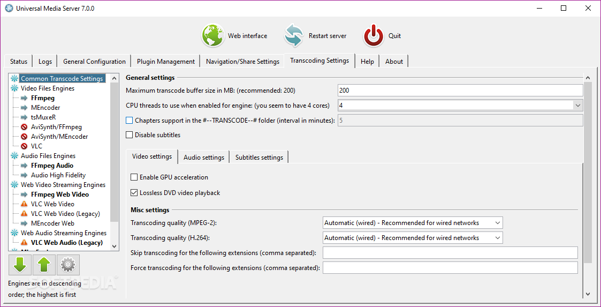This screenshot has width=601, height=307.
Task: Open the CPU threads dropdown
Action: coord(577,105)
